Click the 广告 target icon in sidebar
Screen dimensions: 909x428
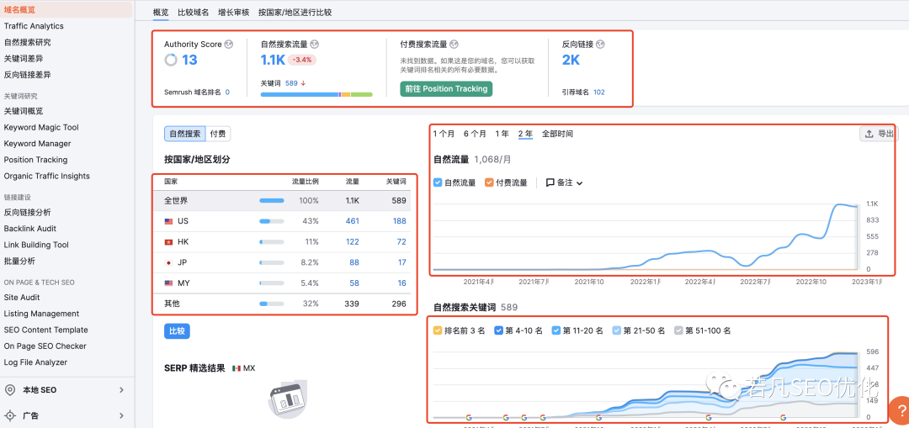[10, 415]
